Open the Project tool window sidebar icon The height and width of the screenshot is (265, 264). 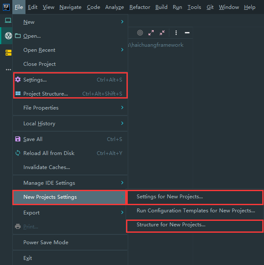[x=8, y=20]
